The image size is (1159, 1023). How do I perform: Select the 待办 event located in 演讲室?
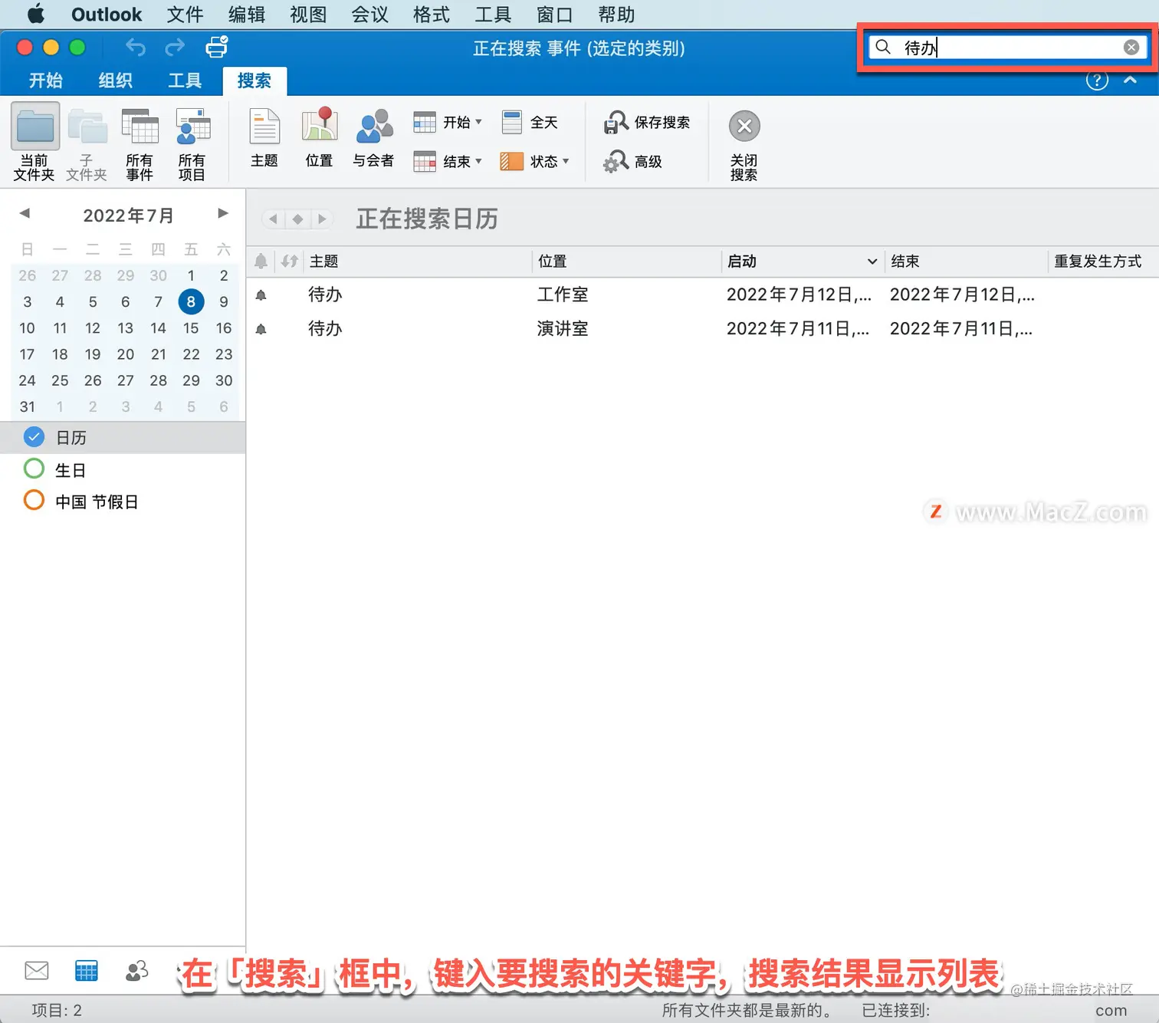701,328
